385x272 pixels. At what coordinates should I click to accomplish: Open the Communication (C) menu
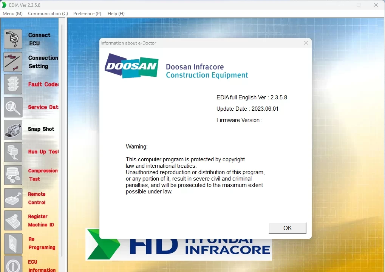pyautogui.click(x=48, y=14)
